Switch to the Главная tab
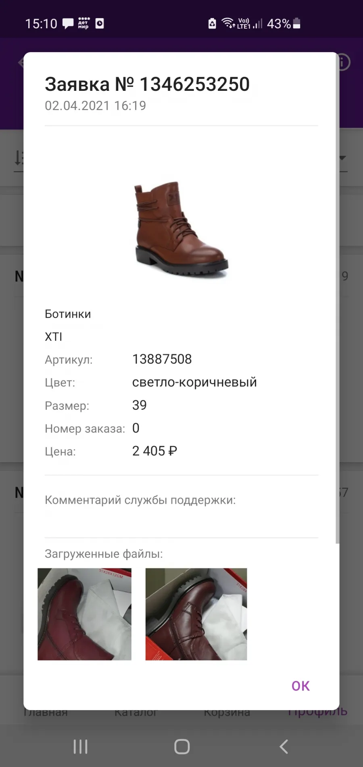 tap(45, 713)
